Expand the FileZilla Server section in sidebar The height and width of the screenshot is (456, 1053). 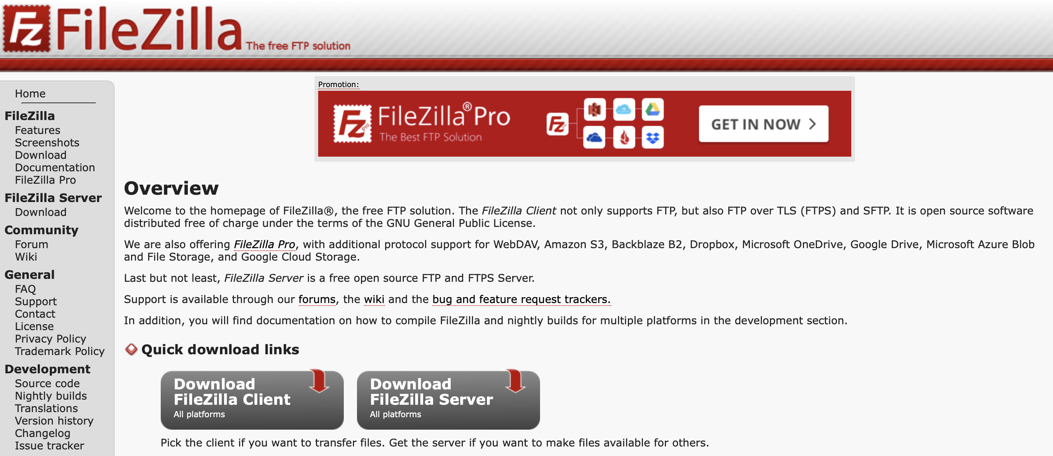click(x=52, y=198)
